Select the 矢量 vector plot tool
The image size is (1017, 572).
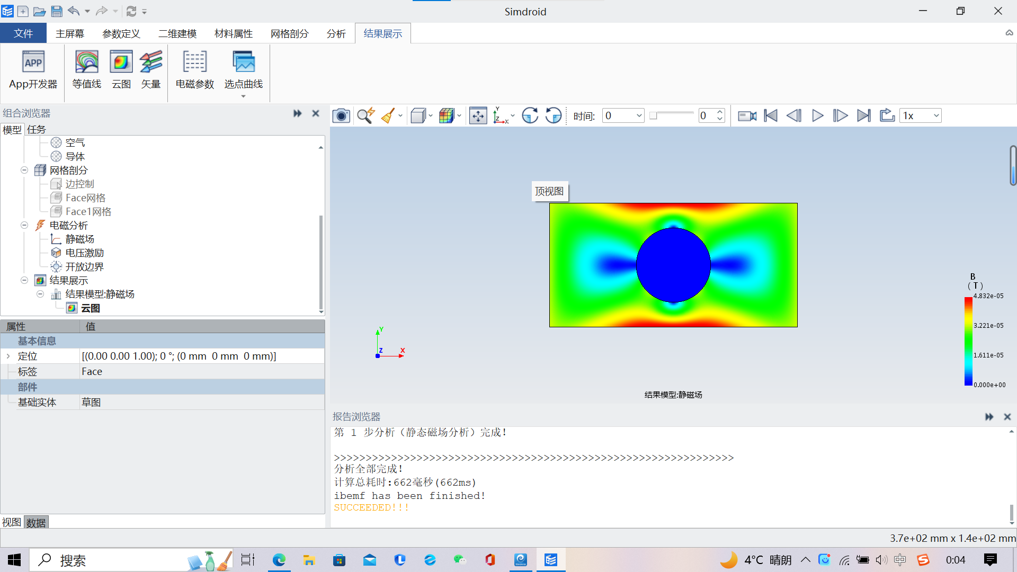[x=151, y=70]
